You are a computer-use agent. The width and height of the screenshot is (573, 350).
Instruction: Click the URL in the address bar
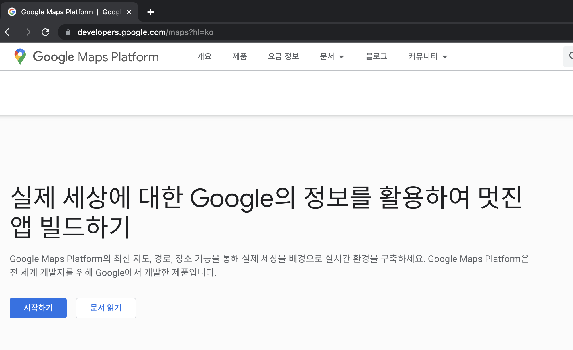pos(145,32)
